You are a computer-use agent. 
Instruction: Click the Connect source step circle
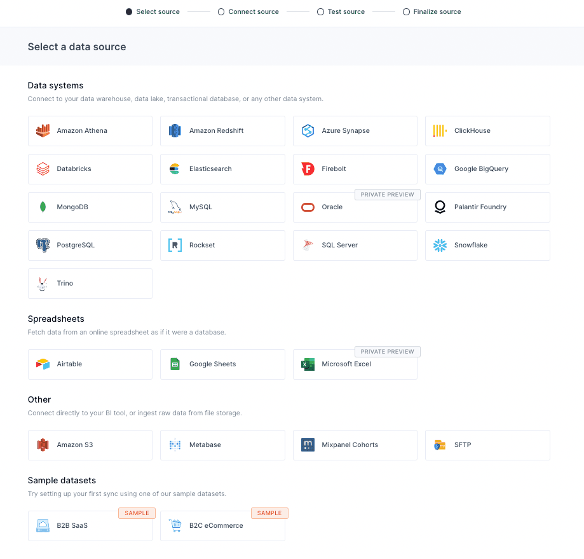tap(221, 12)
